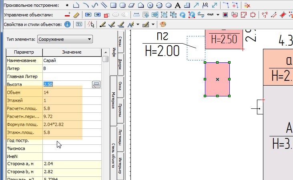The width and height of the screenshot is (293, 180).
Task: Click the yellow ruler measure icon
Action: pyautogui.click(x=76, y=15)
